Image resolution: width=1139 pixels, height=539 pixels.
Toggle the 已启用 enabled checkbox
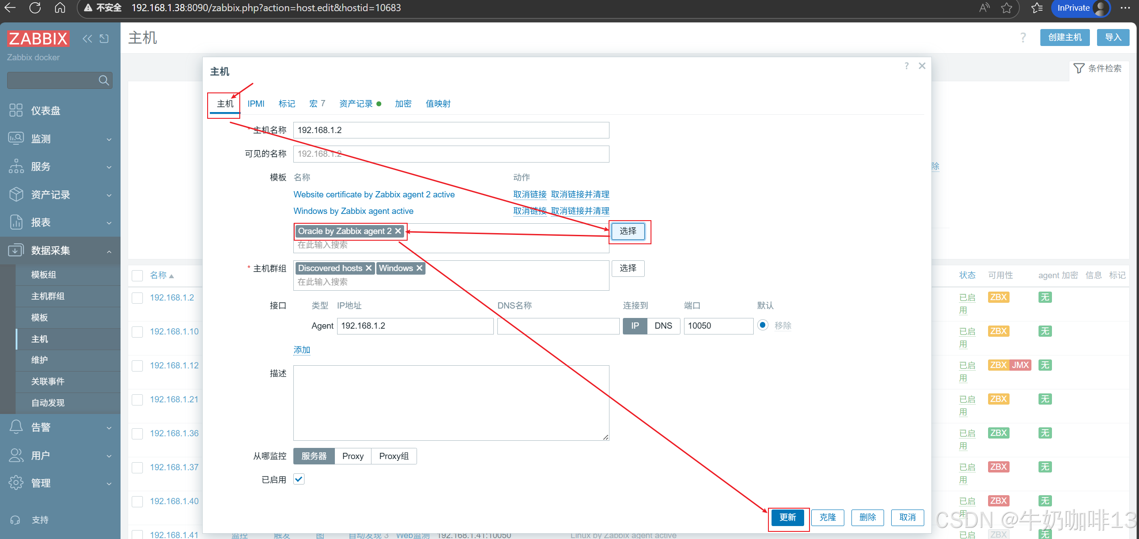299,479
